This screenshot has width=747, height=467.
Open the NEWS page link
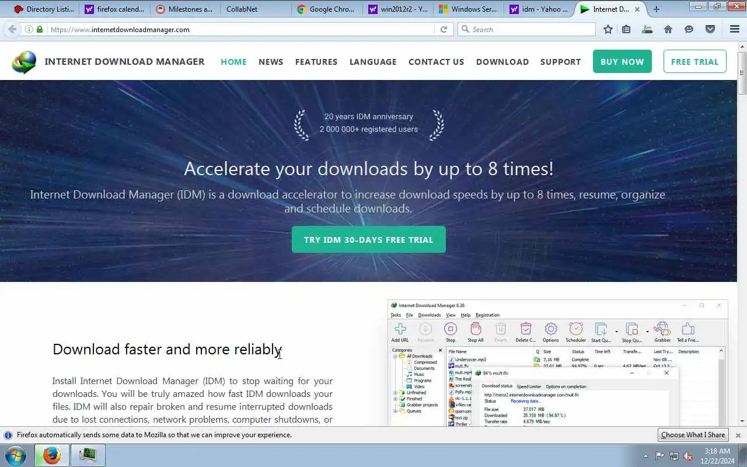pos(271,62)
